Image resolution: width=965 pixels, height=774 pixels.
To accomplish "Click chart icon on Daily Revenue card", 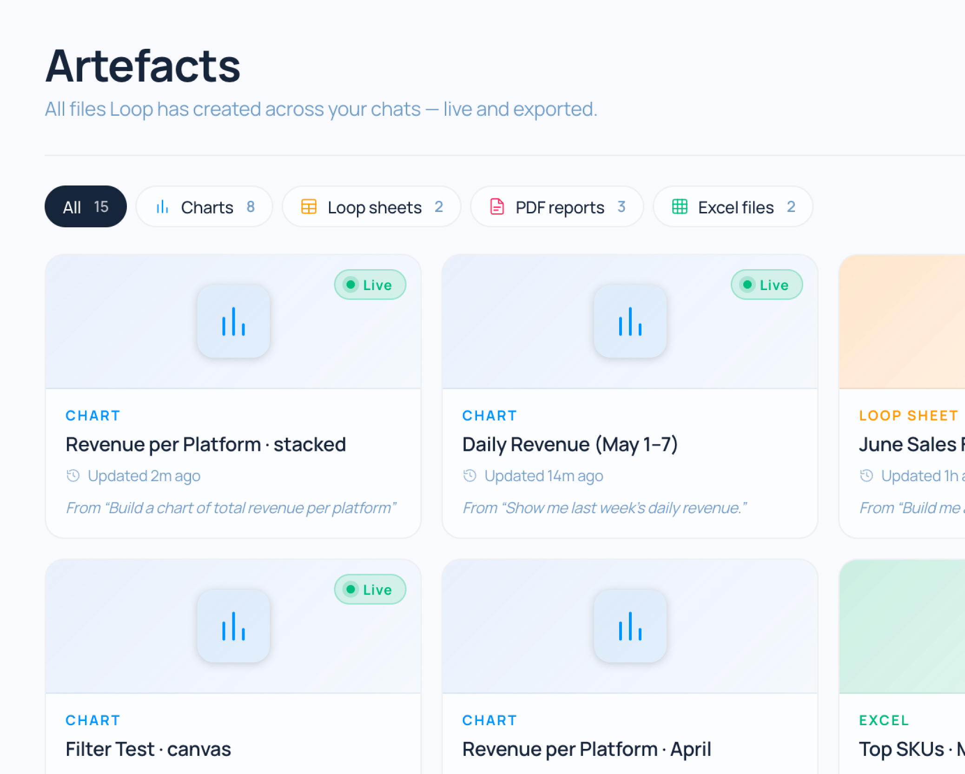I will [630, 322].
